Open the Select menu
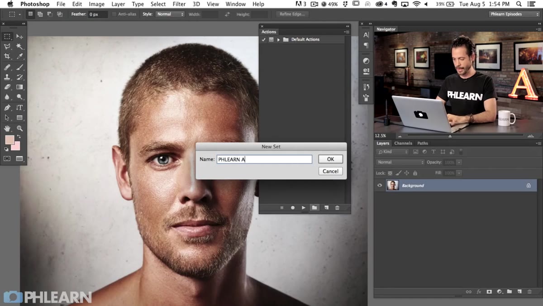This screenshot has height=306, width=543. [x=158, y=4]
